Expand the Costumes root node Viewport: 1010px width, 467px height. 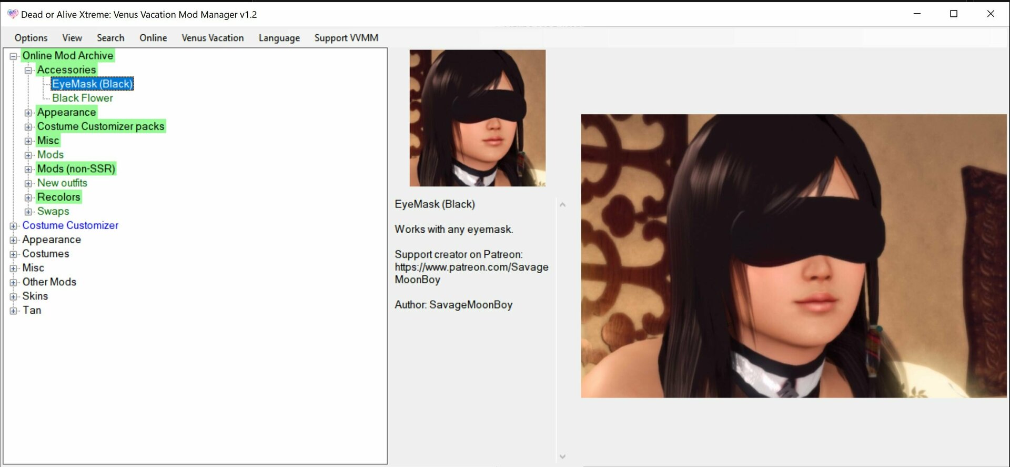14,254
